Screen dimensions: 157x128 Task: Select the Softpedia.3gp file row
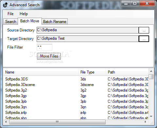pos(76,96)
